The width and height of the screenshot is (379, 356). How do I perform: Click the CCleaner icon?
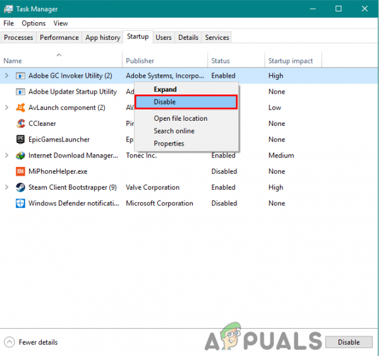click(20, 124)
